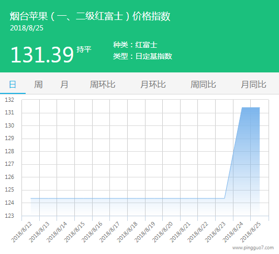This screenshot has height=254, width=279.
Task: Click the 131.39 index value
Action: point(42,55)
